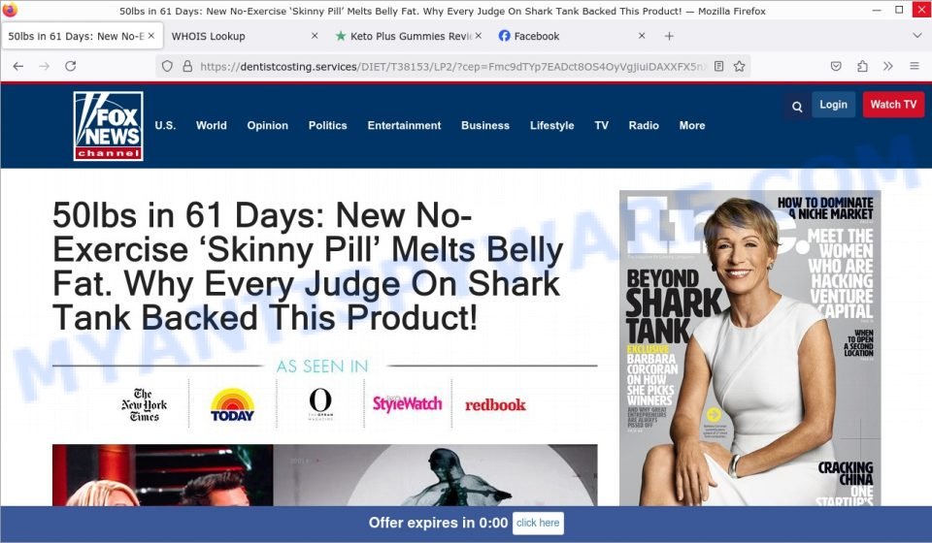
Task: Bookmark this page with the star icon
Action: coord(739,67)
